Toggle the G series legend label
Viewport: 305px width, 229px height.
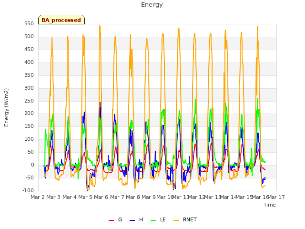pos(120,219)
